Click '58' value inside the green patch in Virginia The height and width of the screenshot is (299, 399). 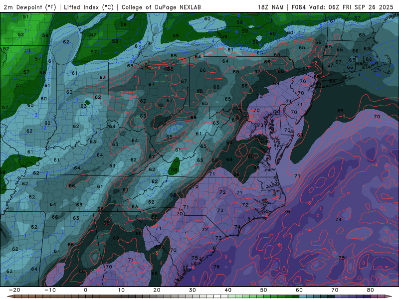[174, 169]
